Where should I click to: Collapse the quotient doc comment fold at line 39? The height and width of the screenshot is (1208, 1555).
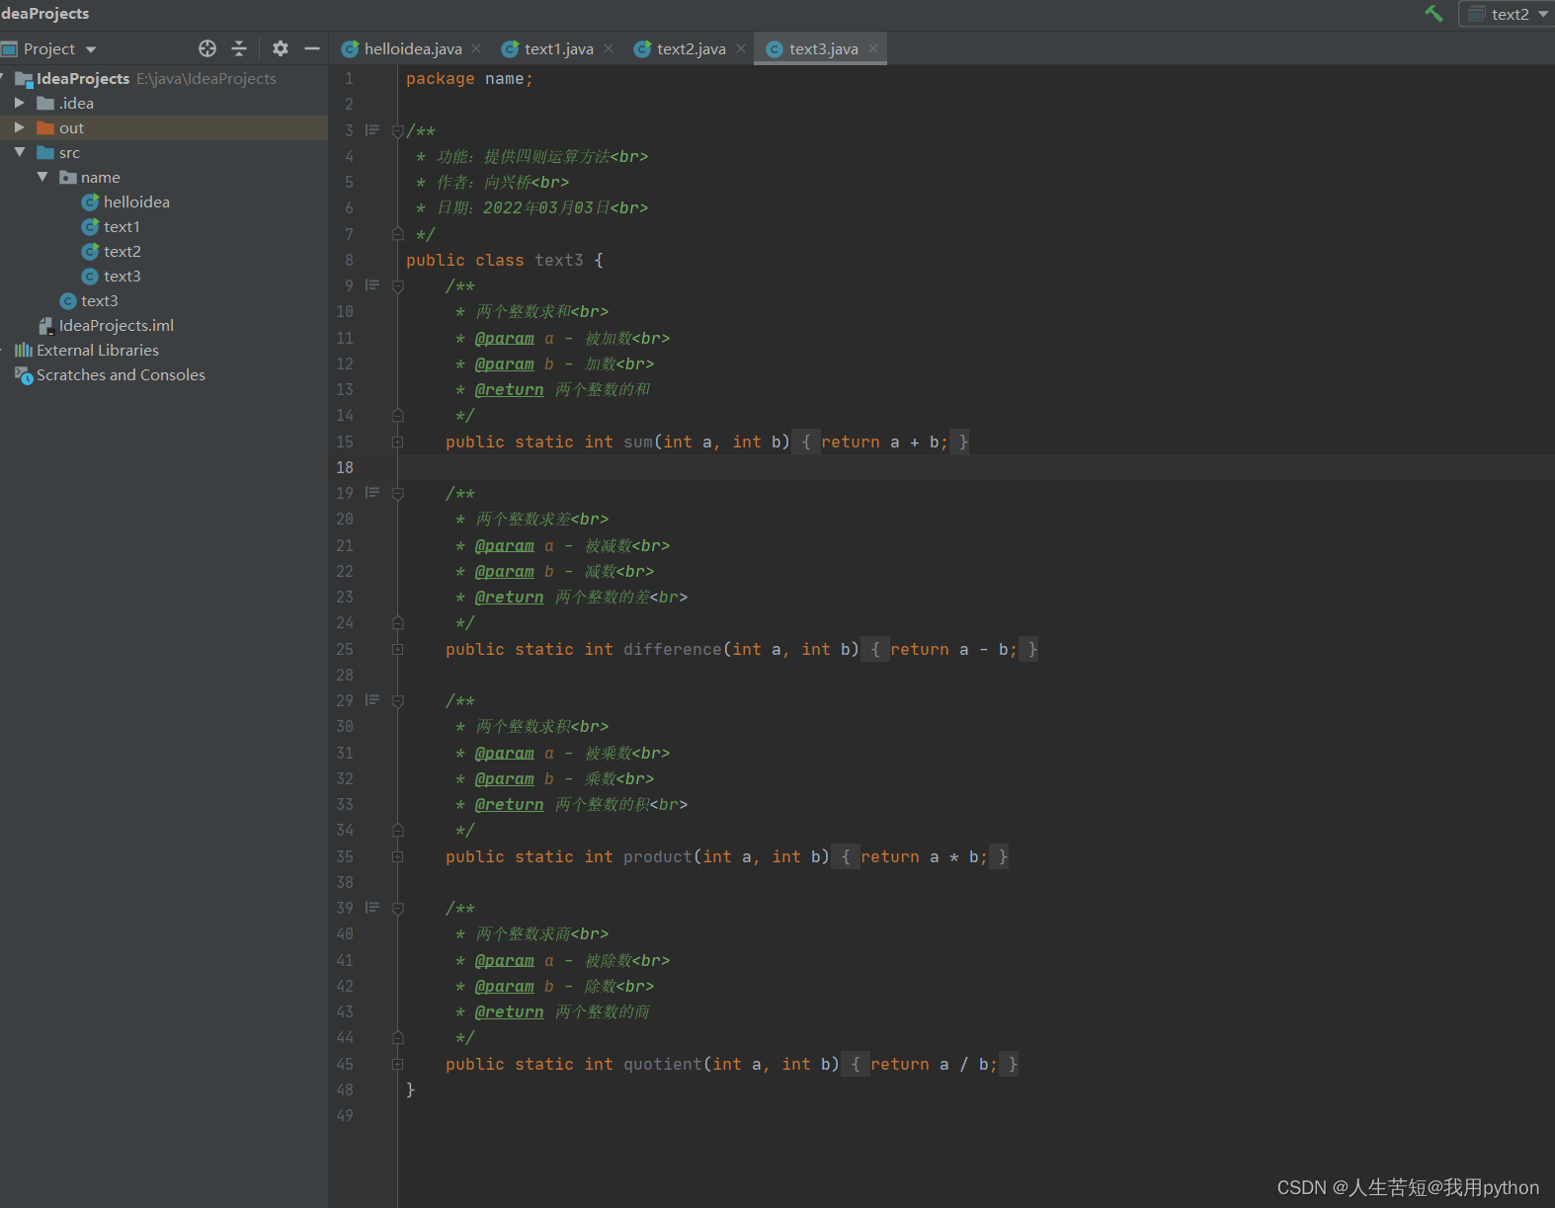(397, 909)
